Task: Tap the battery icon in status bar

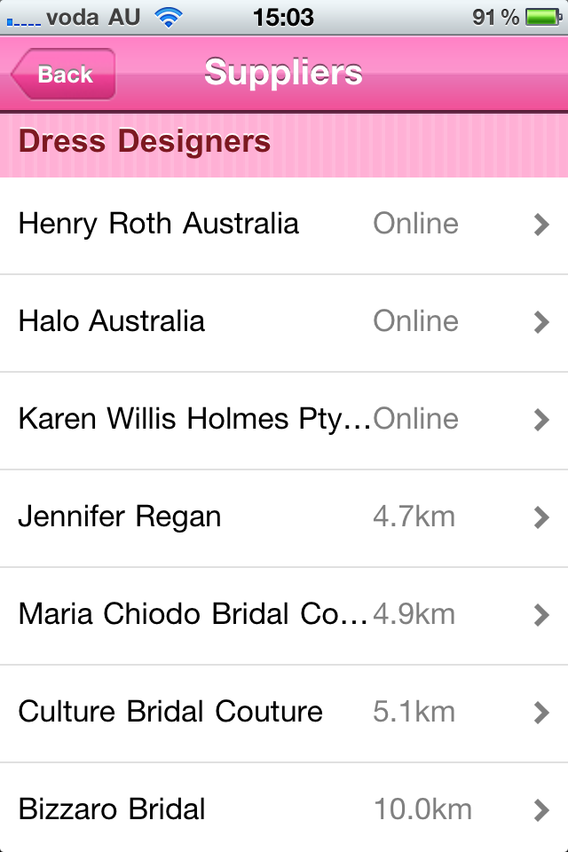Action: pyautogui.click(x=540, y=17)
